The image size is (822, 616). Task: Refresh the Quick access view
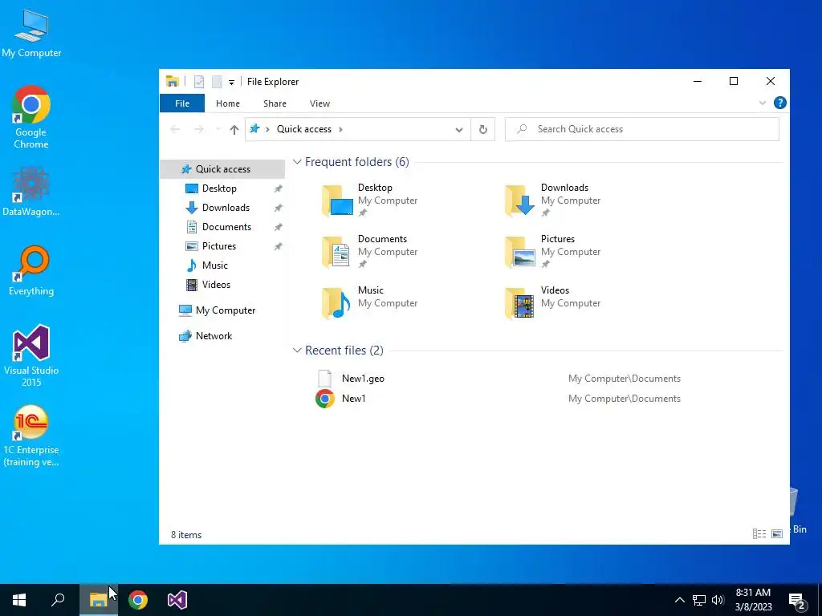(482, 129)
